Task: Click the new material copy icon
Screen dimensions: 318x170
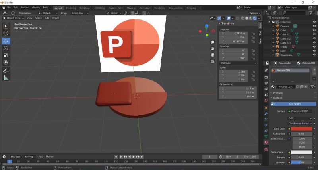Action: tap(302, 86)
